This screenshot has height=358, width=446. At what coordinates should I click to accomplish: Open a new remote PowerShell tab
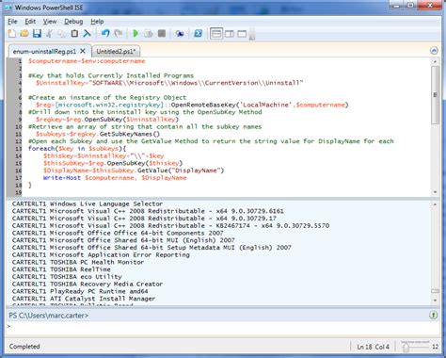click(x=180, y=33)
